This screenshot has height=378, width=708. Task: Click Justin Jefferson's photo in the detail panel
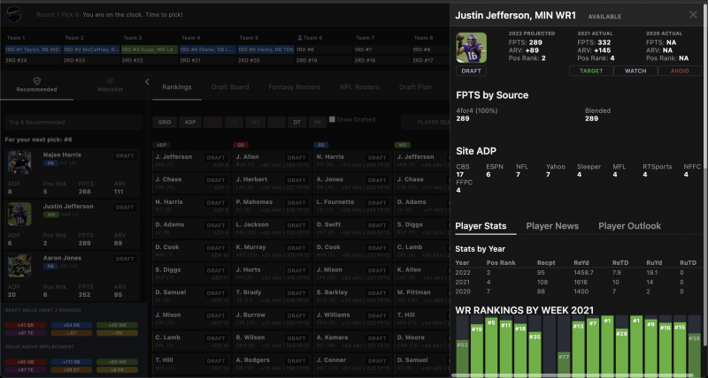[x=471, y=48]
